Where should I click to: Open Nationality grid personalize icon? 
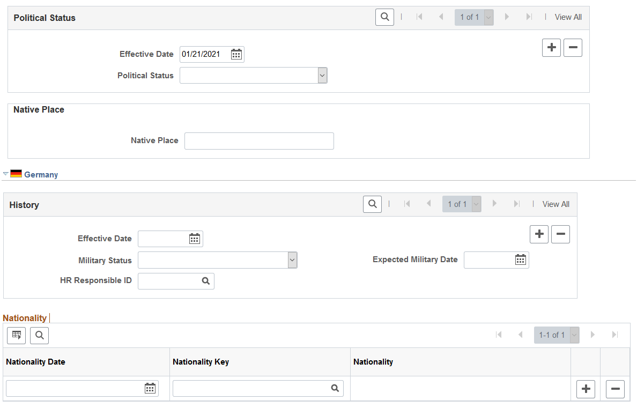(x=16, y=336)
